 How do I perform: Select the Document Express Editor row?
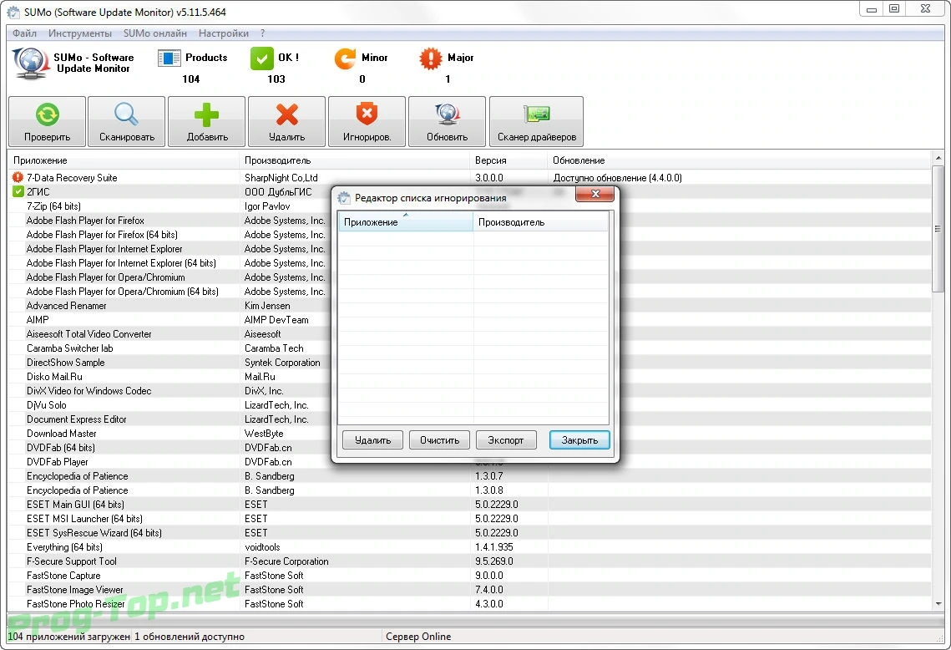coord(469,419)
